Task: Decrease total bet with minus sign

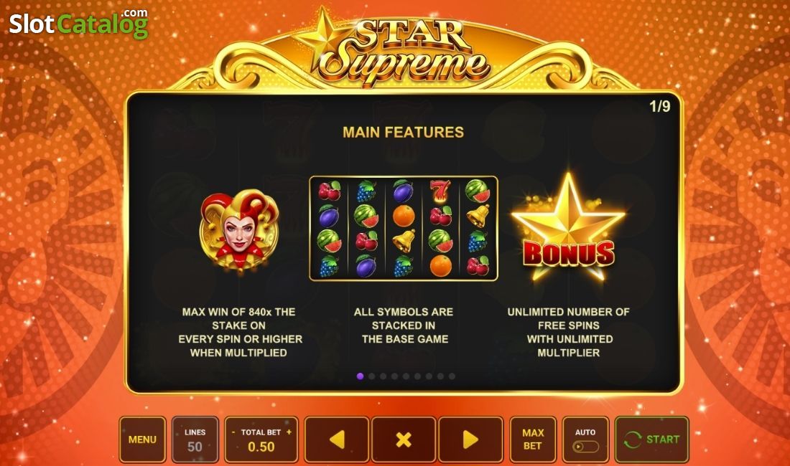Action: (233, 432)
